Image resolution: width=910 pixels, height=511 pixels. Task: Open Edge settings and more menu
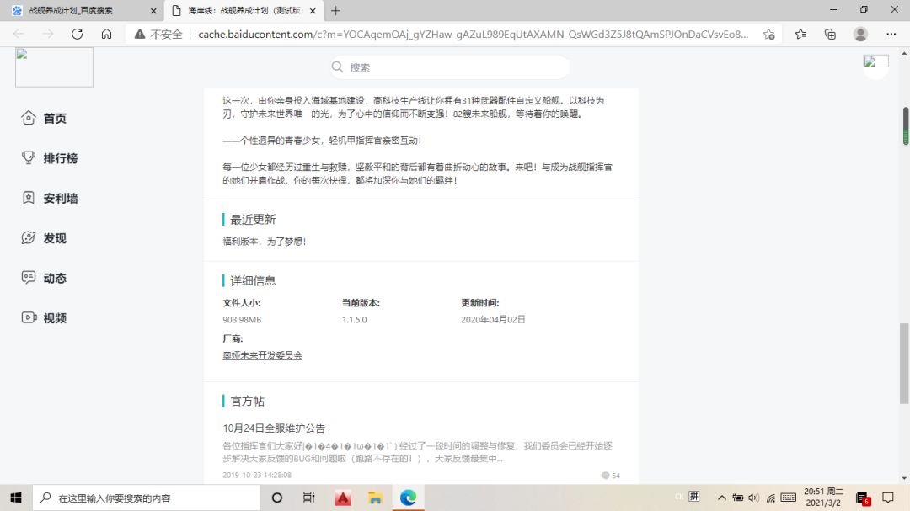891,34
